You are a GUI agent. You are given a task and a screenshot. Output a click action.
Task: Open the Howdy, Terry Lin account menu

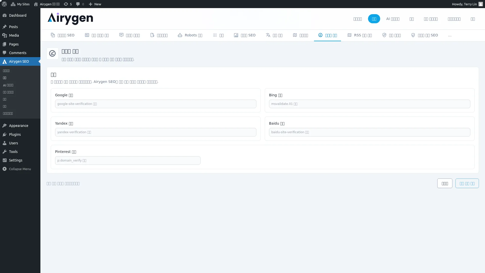467,4
